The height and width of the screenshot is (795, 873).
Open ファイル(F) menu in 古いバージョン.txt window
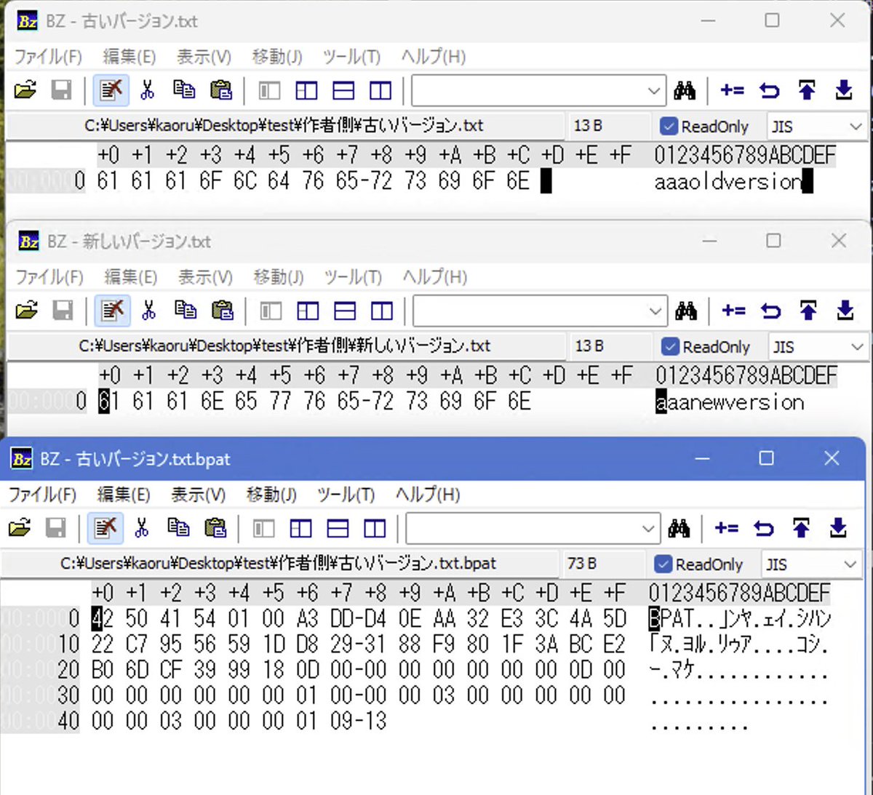click(48, 57)
